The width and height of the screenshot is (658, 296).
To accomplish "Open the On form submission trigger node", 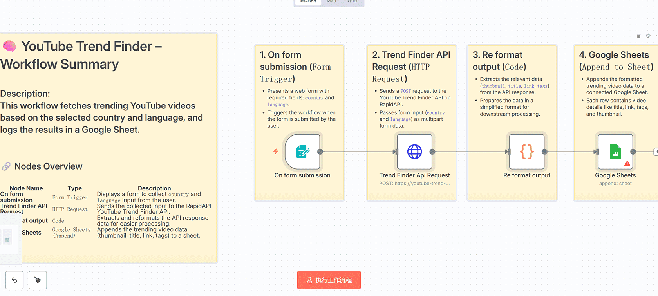I will 302,152.
